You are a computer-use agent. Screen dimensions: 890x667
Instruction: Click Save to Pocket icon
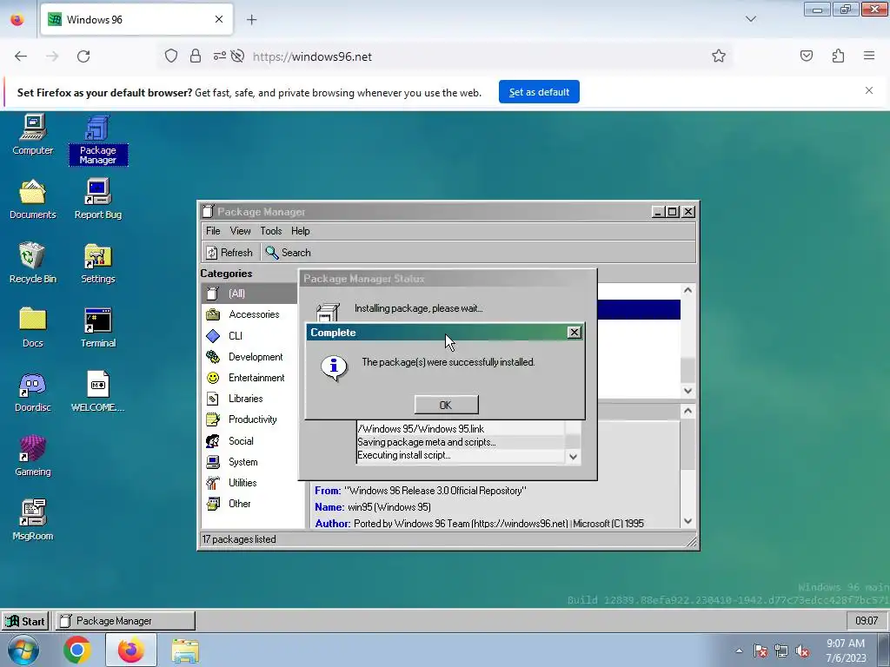coord(807,56)
